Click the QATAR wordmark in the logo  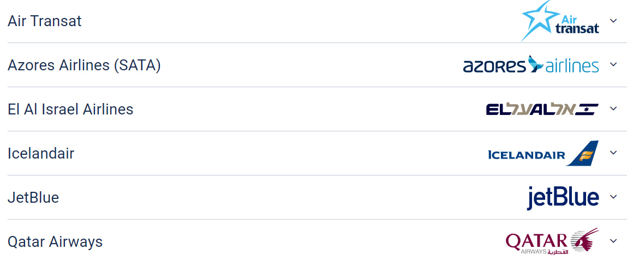point(537,240)
